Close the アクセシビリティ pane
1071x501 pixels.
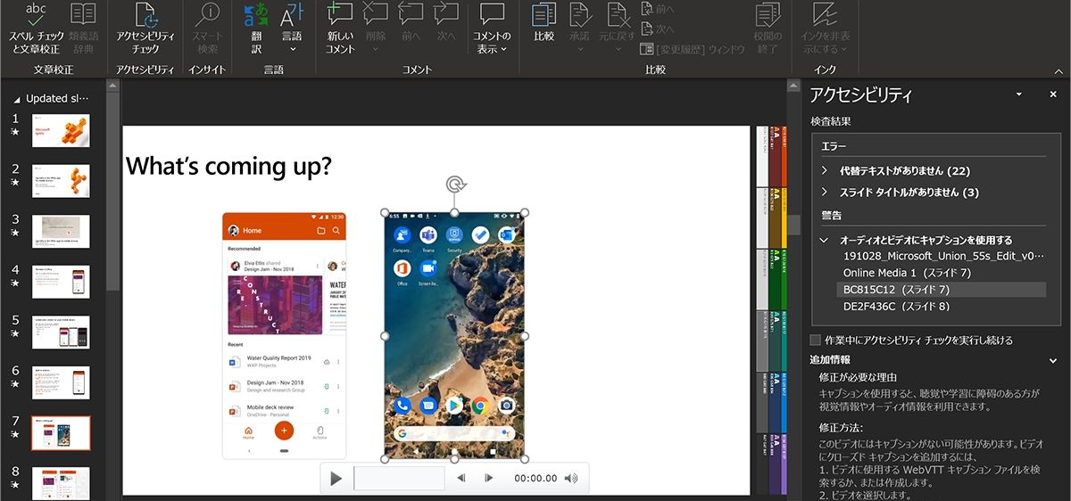point(1053,94)
